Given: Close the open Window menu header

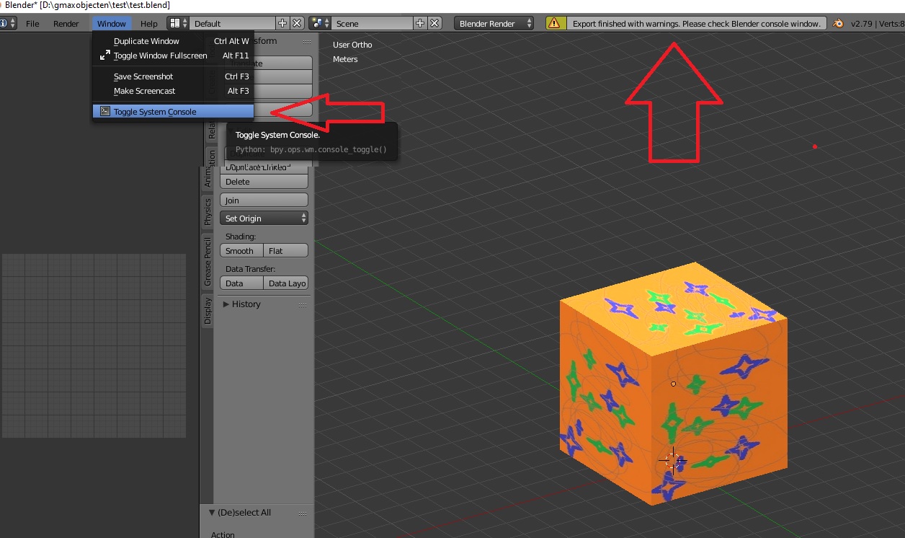Looking at the screenshot, I should (112, 23).
